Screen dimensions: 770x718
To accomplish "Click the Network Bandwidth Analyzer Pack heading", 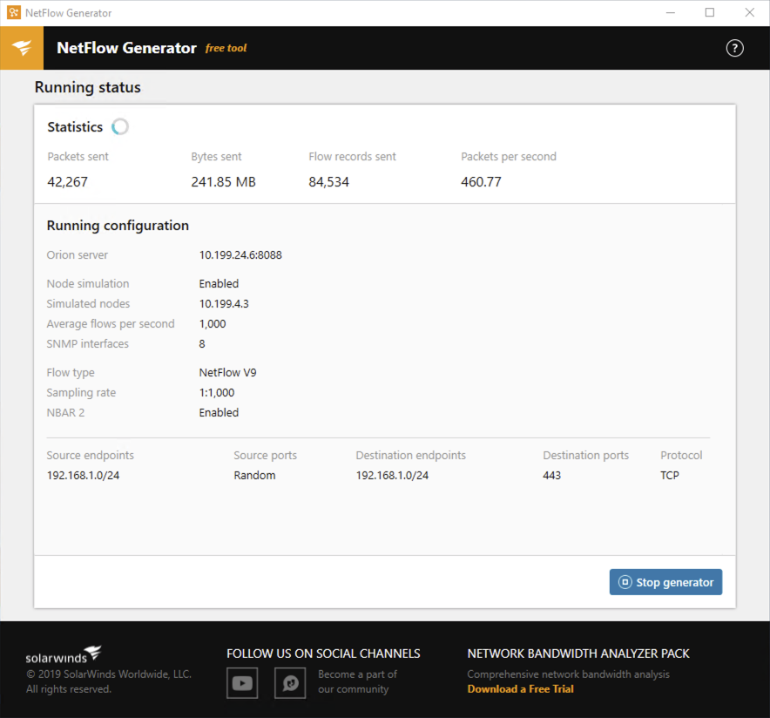I will click(x=578, y=654).
